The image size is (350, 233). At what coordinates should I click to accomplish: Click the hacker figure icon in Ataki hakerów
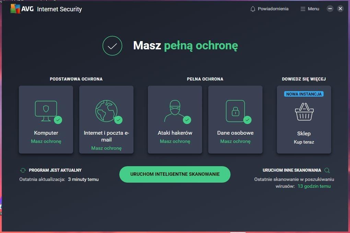pos(175,111)
